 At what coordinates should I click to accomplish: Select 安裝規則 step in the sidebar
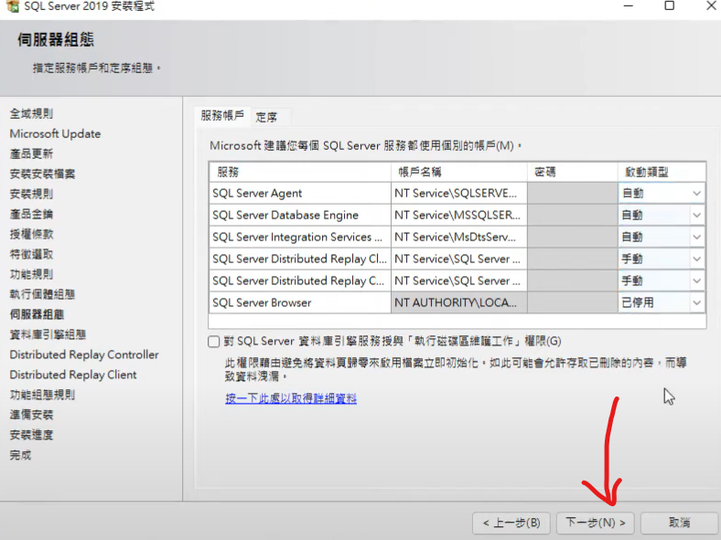point(31,194)
